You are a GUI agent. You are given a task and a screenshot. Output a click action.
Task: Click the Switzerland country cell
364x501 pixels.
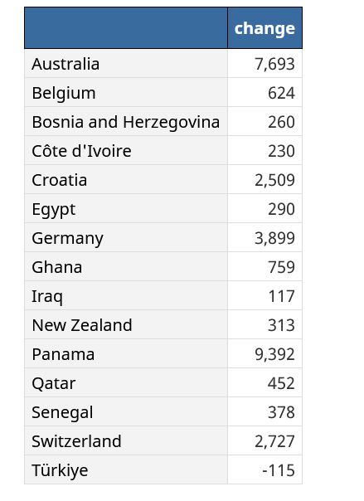point(126,441)
